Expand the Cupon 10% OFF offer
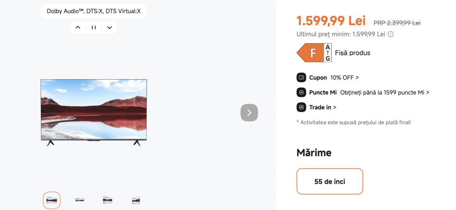 coord(344,77)
